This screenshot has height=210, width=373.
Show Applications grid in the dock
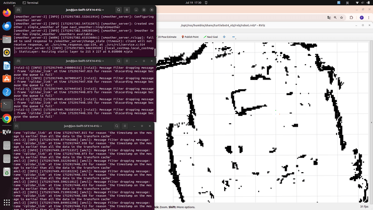pyautogui.click(x=7, y=202)
